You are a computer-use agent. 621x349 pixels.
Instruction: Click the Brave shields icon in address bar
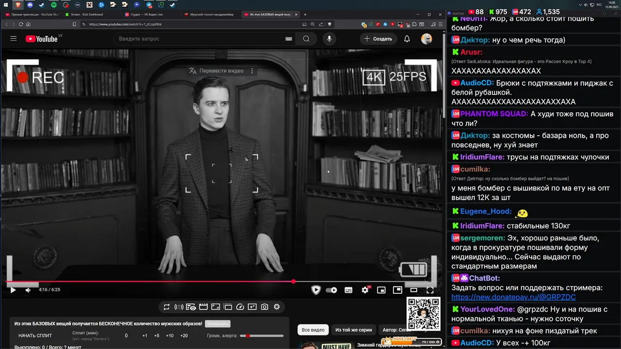click(329, 24)
